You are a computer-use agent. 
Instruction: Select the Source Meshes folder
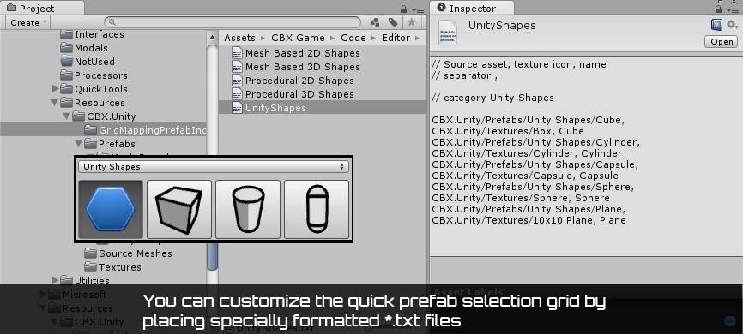point(135,253)
